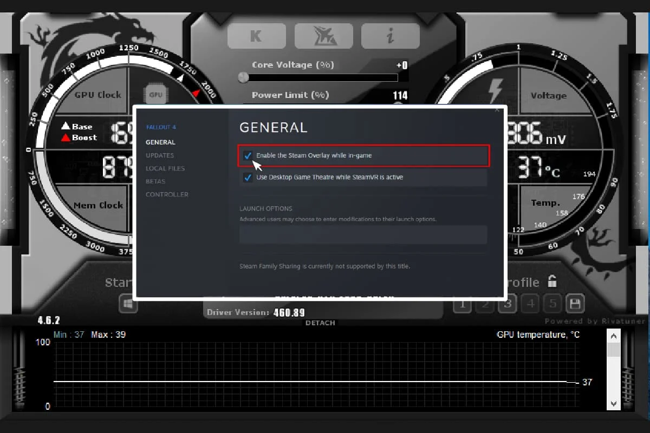Choose profile slot 3
650x433 pixels.
(x=508, y=304)
